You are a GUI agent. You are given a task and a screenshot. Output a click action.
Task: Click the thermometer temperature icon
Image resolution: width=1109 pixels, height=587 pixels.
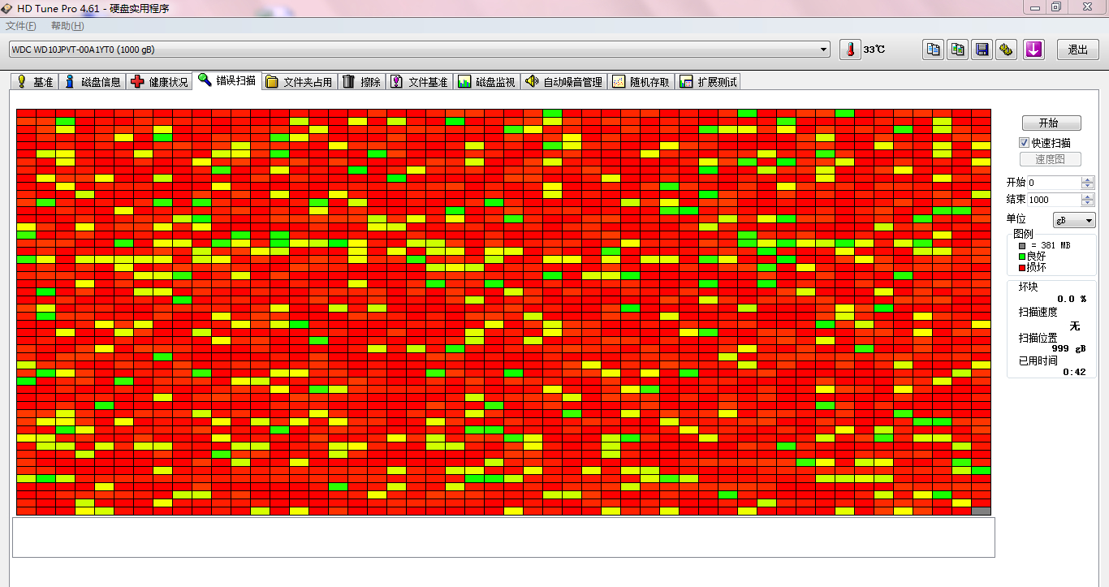[849, 50]
